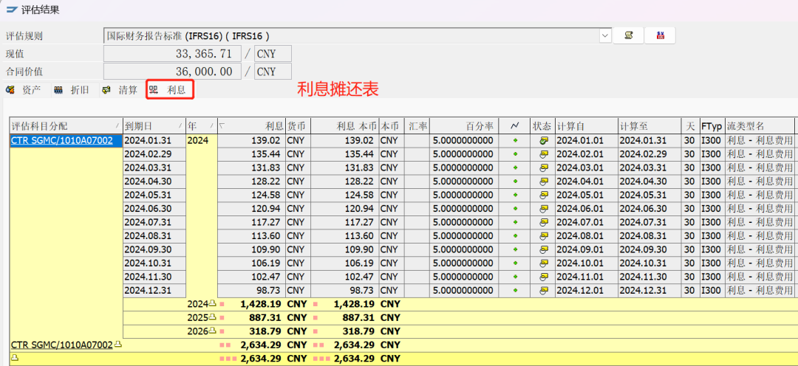Click the status icon in the 2024.11.30 row
This screenshot has width=798, height=366.
[x=544, y=277]
